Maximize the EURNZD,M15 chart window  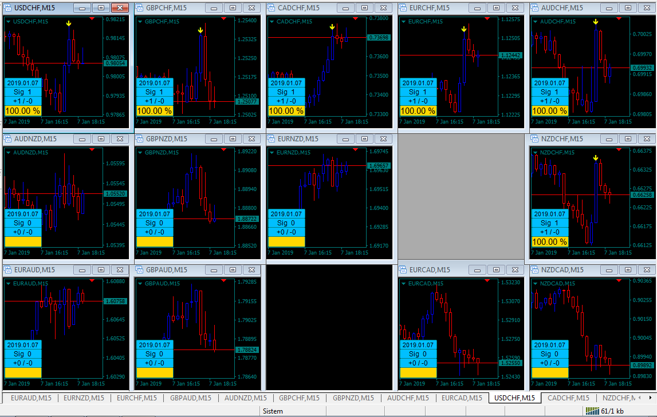364,139
